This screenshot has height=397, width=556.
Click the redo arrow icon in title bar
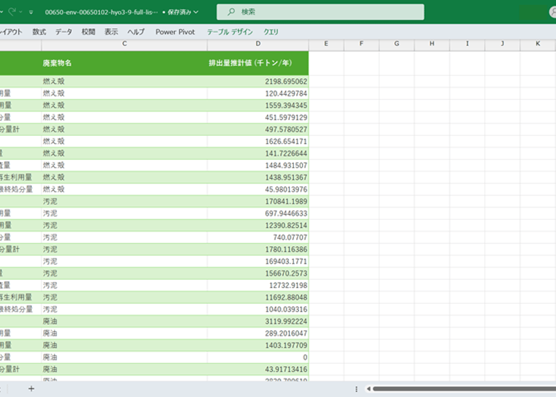12,12
